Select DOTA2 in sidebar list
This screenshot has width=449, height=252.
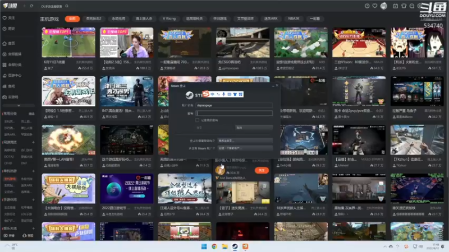(x=8, y=157)
